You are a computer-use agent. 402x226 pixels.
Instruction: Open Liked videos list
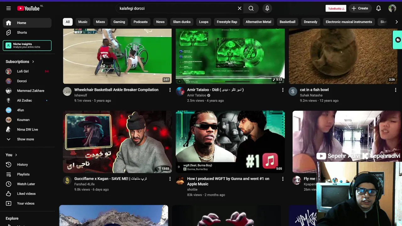tap(27, 194)
